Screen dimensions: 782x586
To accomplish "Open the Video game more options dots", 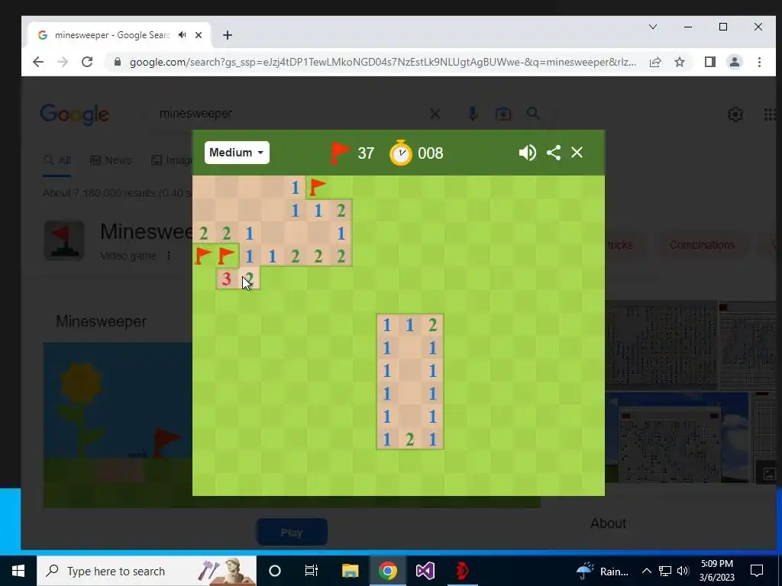I will [x=169, y=256].
